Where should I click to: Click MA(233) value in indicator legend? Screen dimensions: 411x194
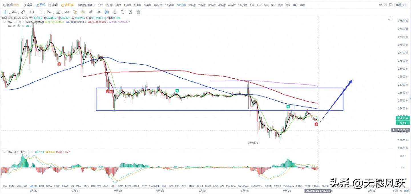pos(98,22)
